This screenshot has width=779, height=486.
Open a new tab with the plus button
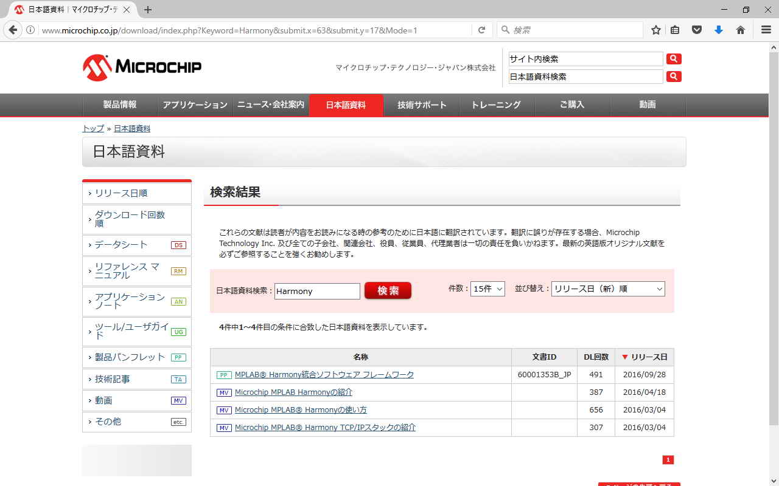pyautogui.click(x=148, y=10)
